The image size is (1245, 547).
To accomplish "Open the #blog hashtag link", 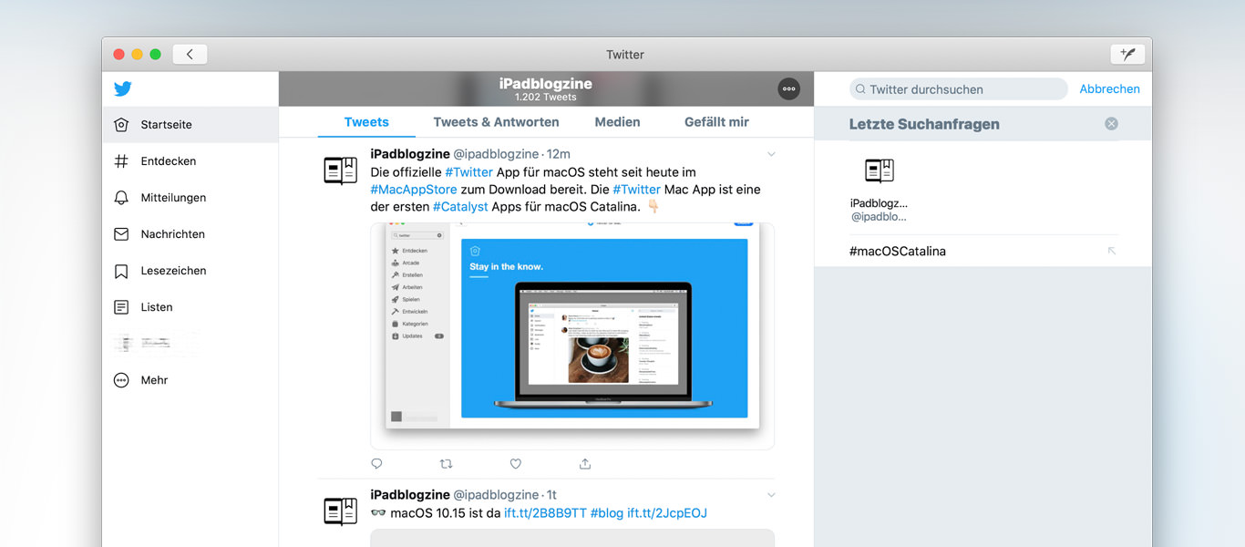I will pos(607,513).
